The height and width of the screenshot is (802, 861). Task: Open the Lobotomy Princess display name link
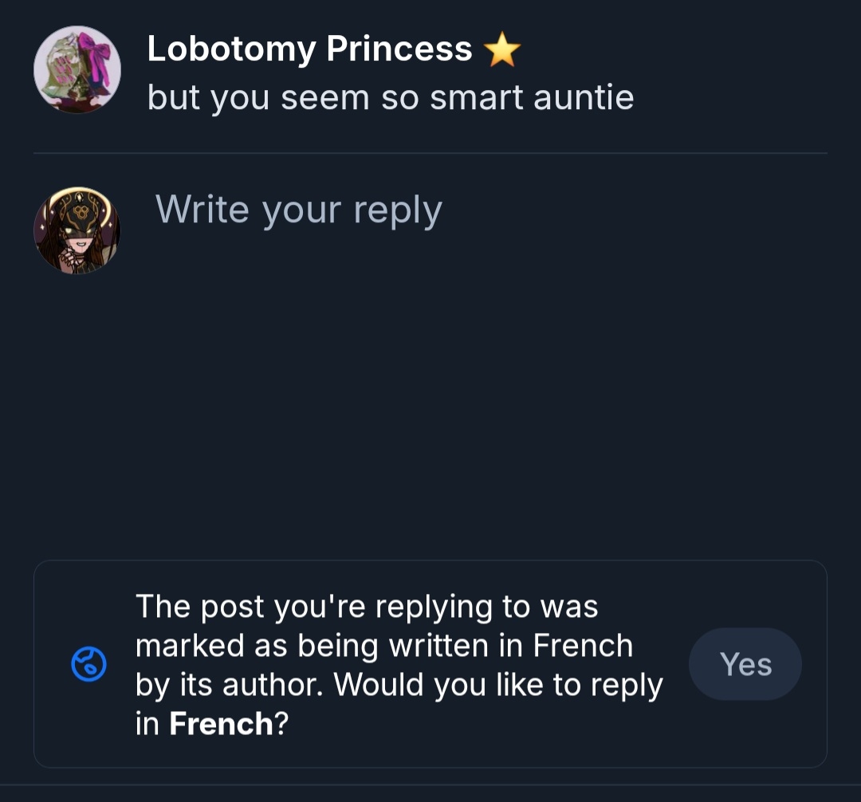tap(309, 49)
